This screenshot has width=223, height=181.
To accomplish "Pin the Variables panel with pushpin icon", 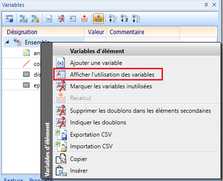I will pyautogui.click(x=206, y=5).
